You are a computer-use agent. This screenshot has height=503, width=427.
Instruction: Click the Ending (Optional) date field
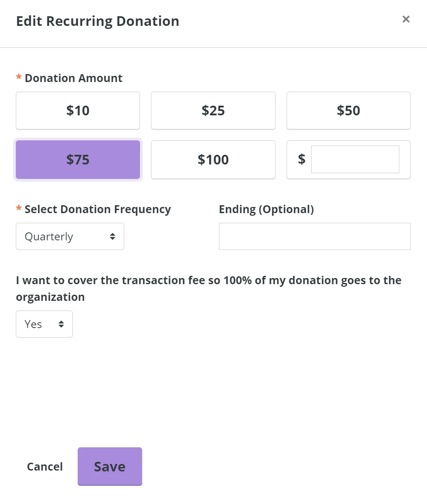[314, 236]
